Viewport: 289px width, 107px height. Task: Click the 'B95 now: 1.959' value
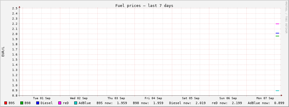(x=112, y=103)
